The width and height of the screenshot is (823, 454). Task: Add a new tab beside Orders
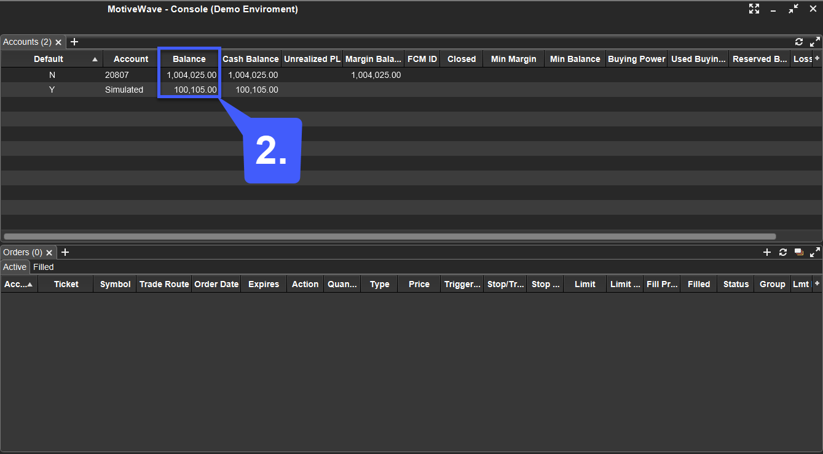coord(65,252)
